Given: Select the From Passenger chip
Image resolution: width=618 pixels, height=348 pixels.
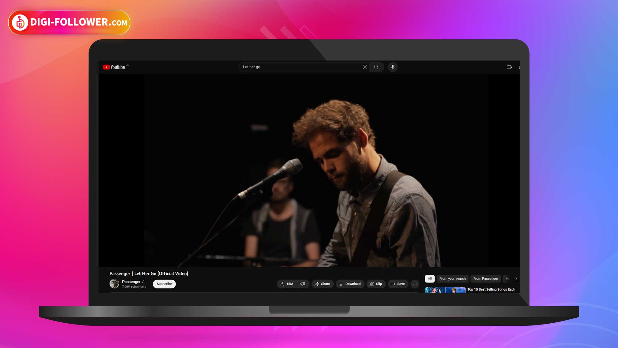Looking at the screenshot, I should [485, 279].
